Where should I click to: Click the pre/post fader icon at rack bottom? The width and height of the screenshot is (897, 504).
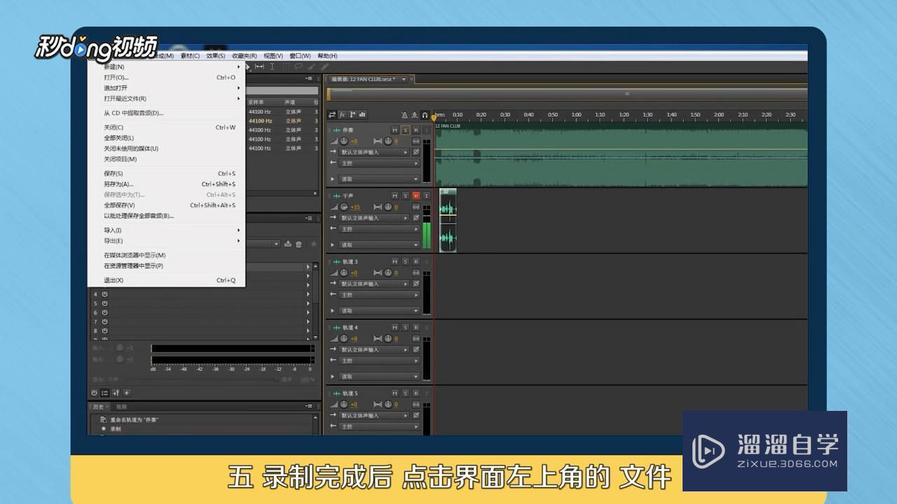[x=116, y=393]
